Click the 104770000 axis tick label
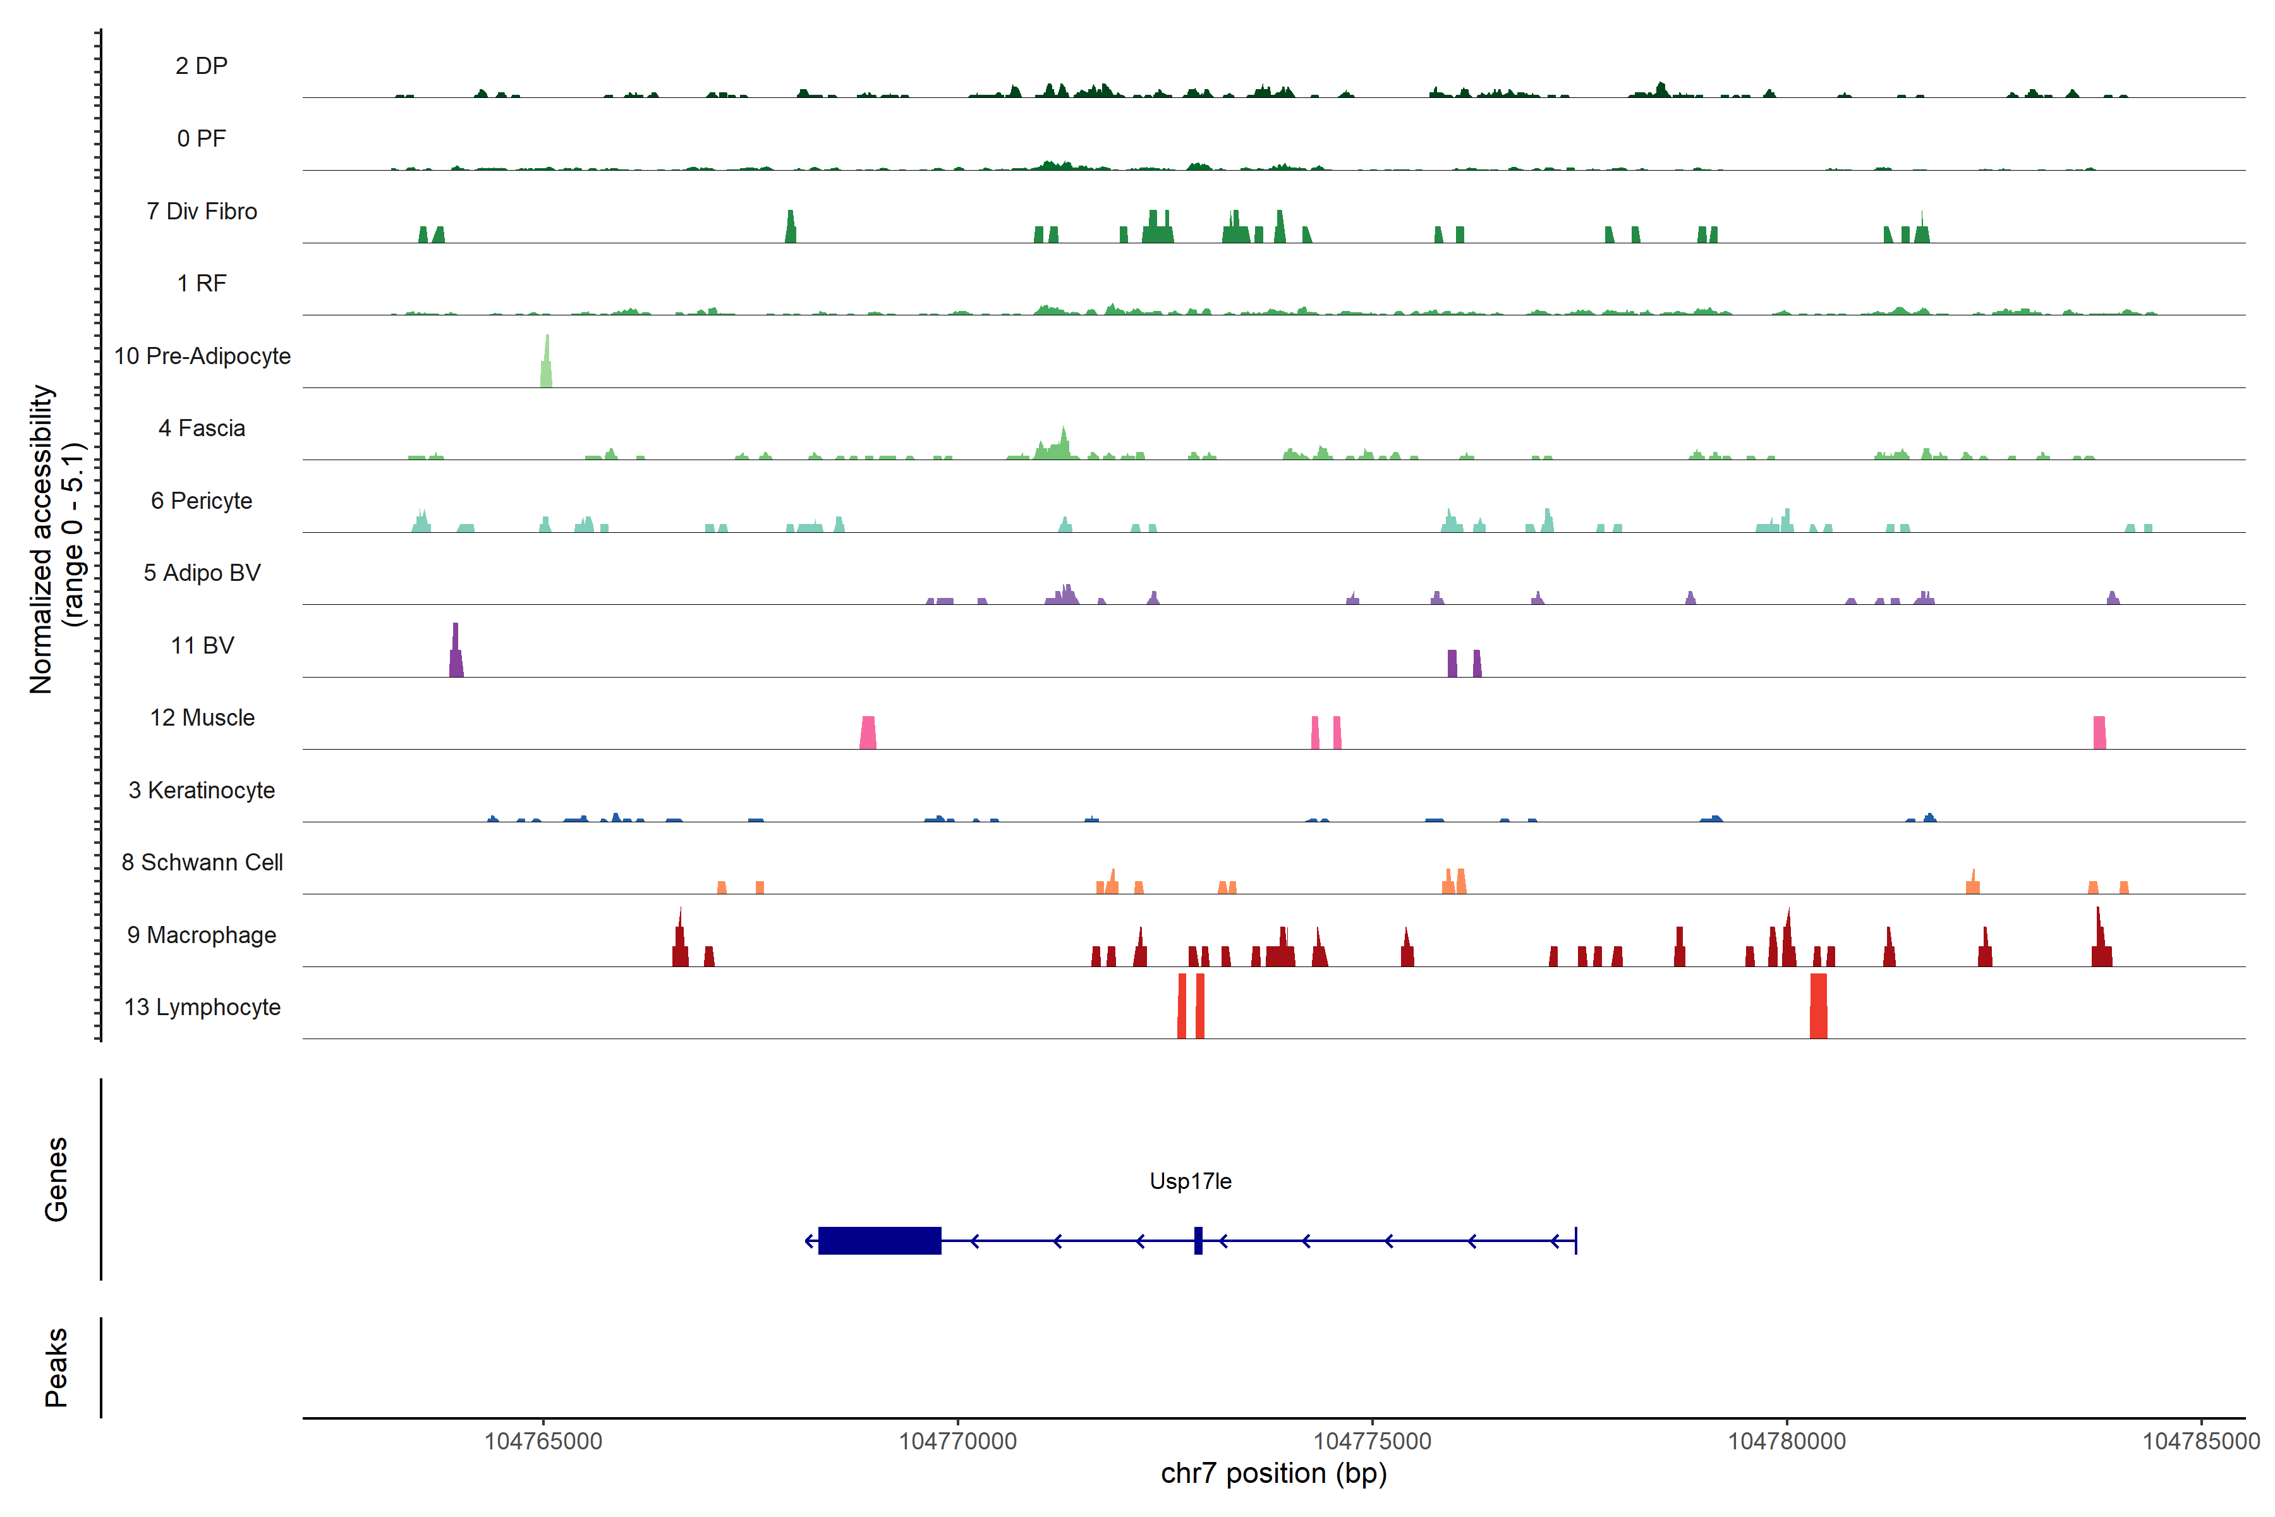The image size is (2275, 1517). tap(957, 1441)
